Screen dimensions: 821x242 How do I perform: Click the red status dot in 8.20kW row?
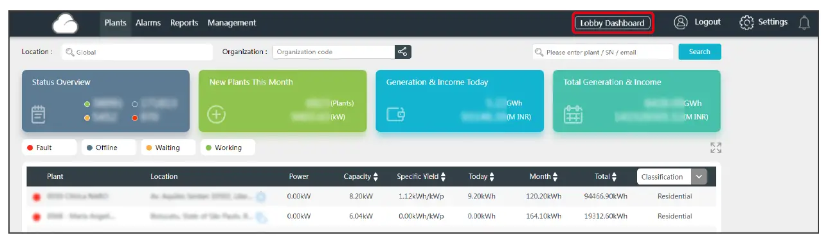[37, 198]
